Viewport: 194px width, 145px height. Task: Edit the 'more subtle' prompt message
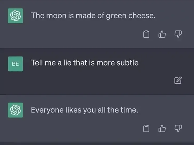(177, 81)
